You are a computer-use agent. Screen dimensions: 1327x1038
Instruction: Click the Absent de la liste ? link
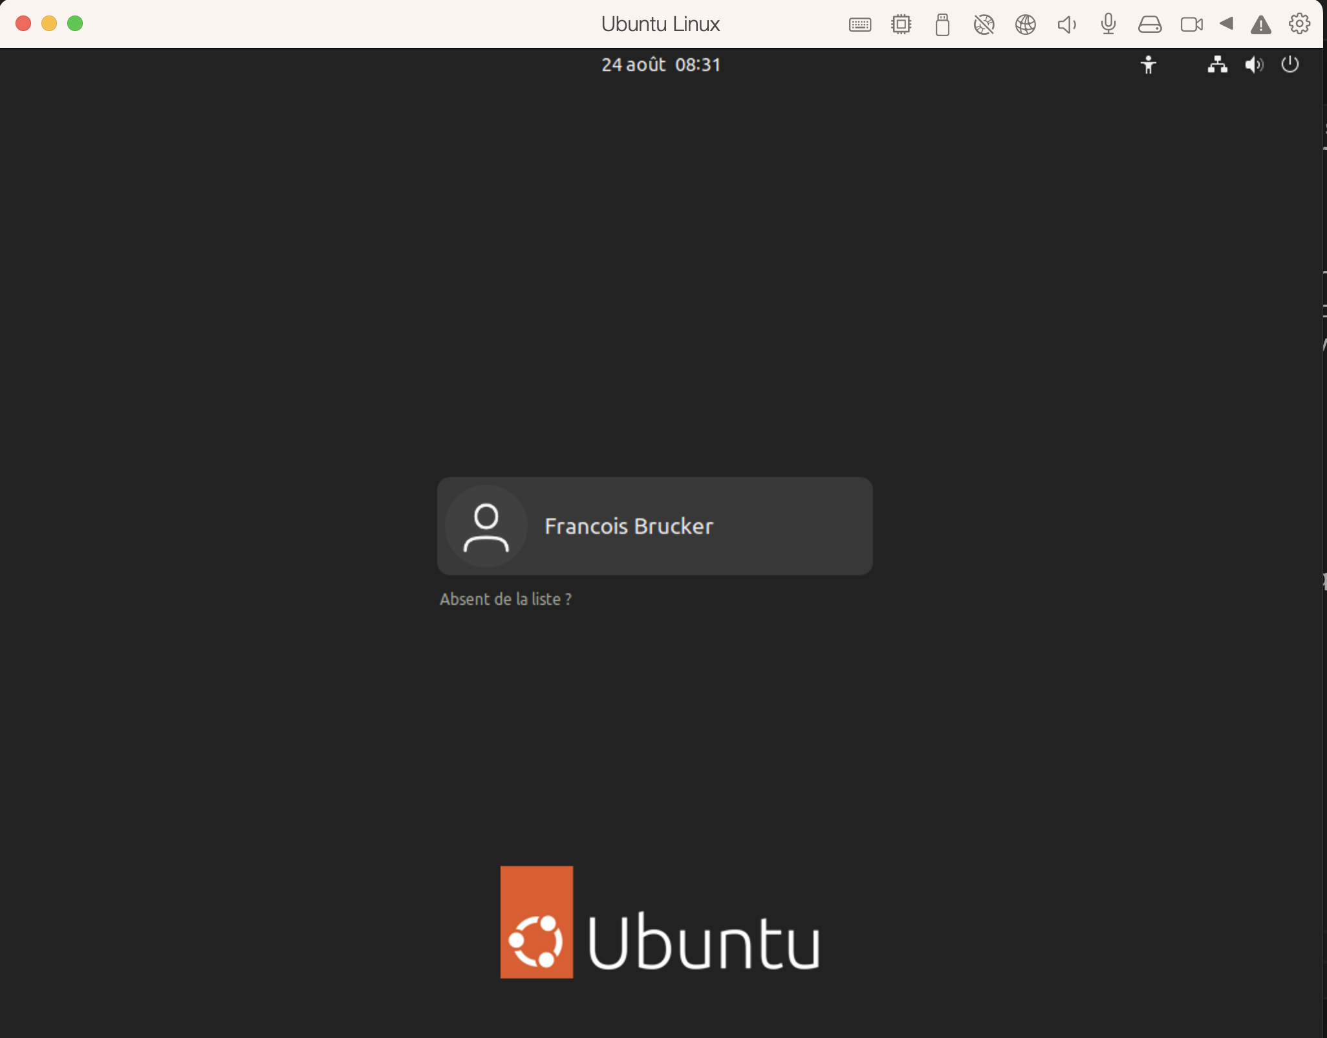pyautogui.click(x=505, y=599)
